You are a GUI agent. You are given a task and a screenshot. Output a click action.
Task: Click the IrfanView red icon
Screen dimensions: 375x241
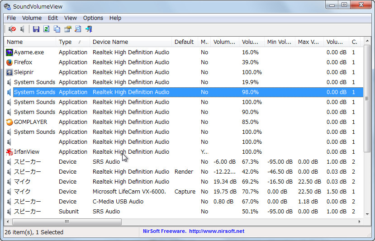coord(9,152)
